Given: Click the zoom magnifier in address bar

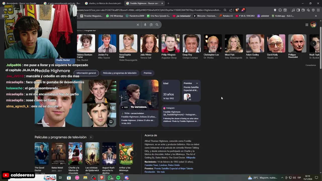Looking at the screenshot, I should coord(225,10).
